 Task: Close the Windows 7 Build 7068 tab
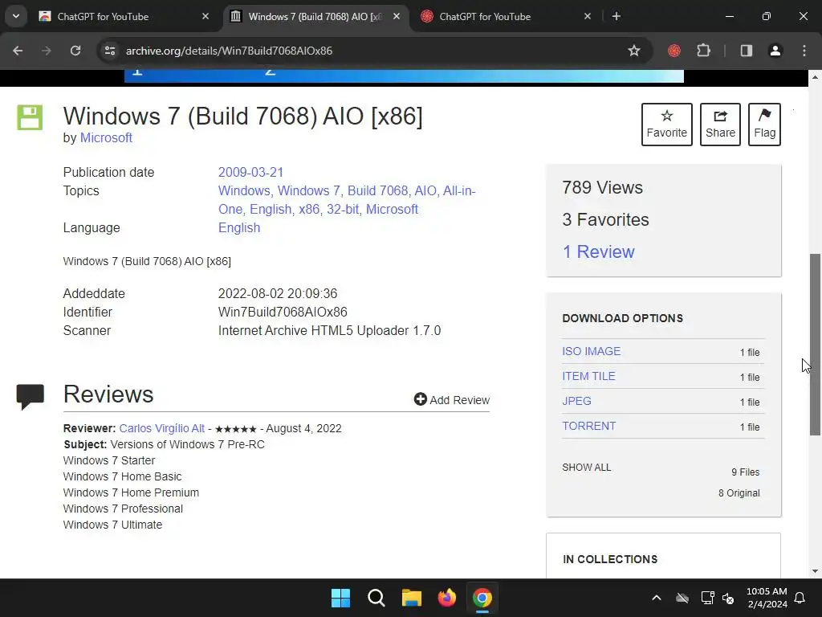coord(397,16)
